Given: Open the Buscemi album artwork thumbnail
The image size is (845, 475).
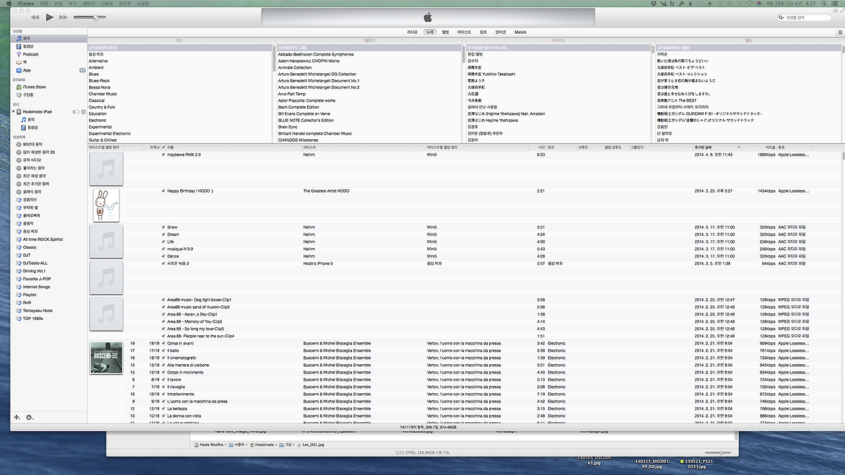Looking at the screenshot, I should 106,358.
